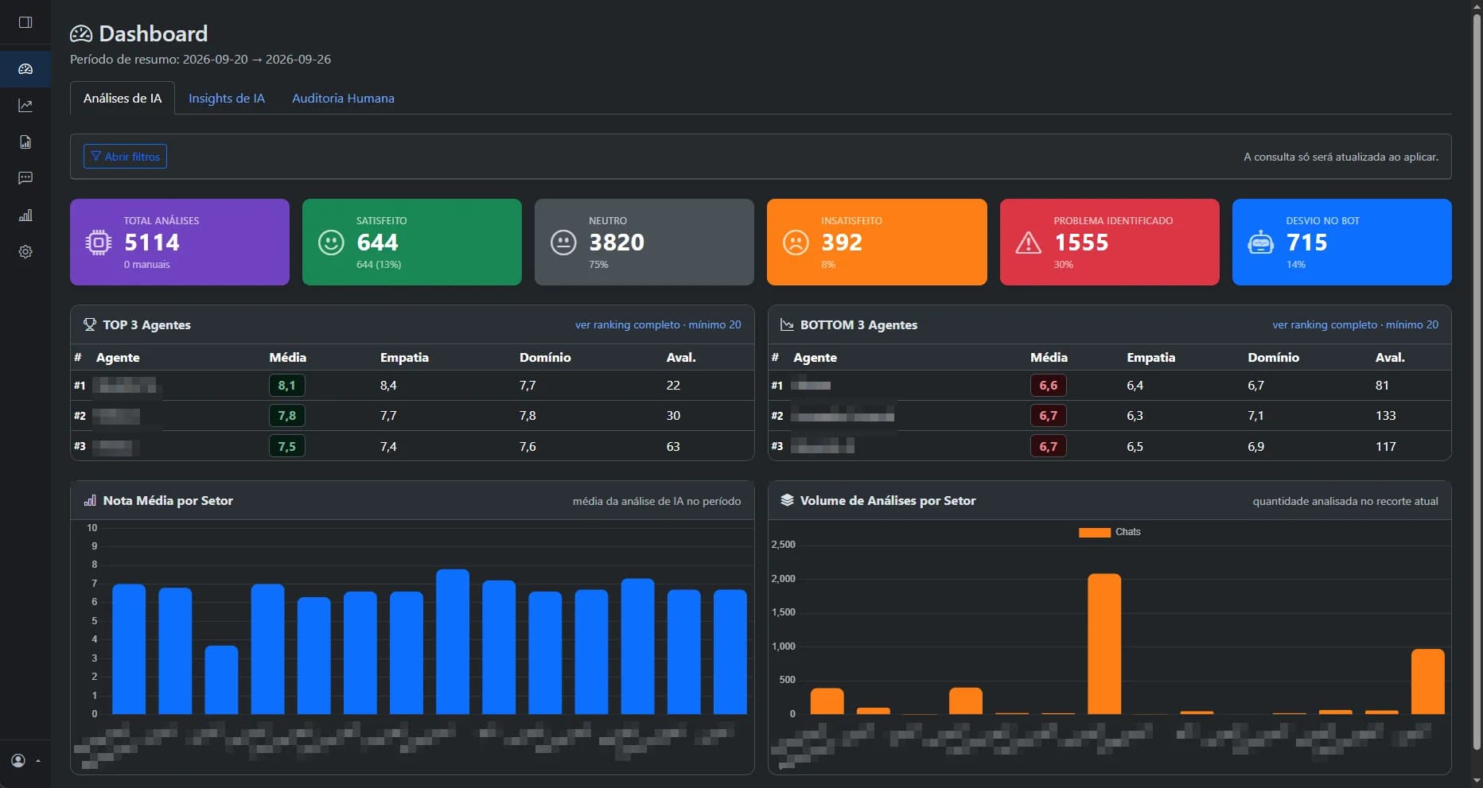Click the trophy icon beside TOP 3 Agentes
This screenshot has height=788, width=1483.
90,324
